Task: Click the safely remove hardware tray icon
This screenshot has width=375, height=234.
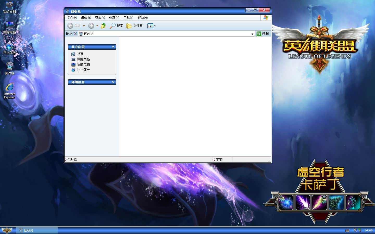Action: [x=360, y=230]
